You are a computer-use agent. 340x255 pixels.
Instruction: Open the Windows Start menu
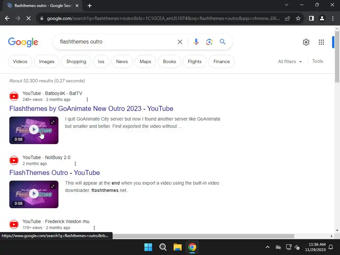[148, 247]
